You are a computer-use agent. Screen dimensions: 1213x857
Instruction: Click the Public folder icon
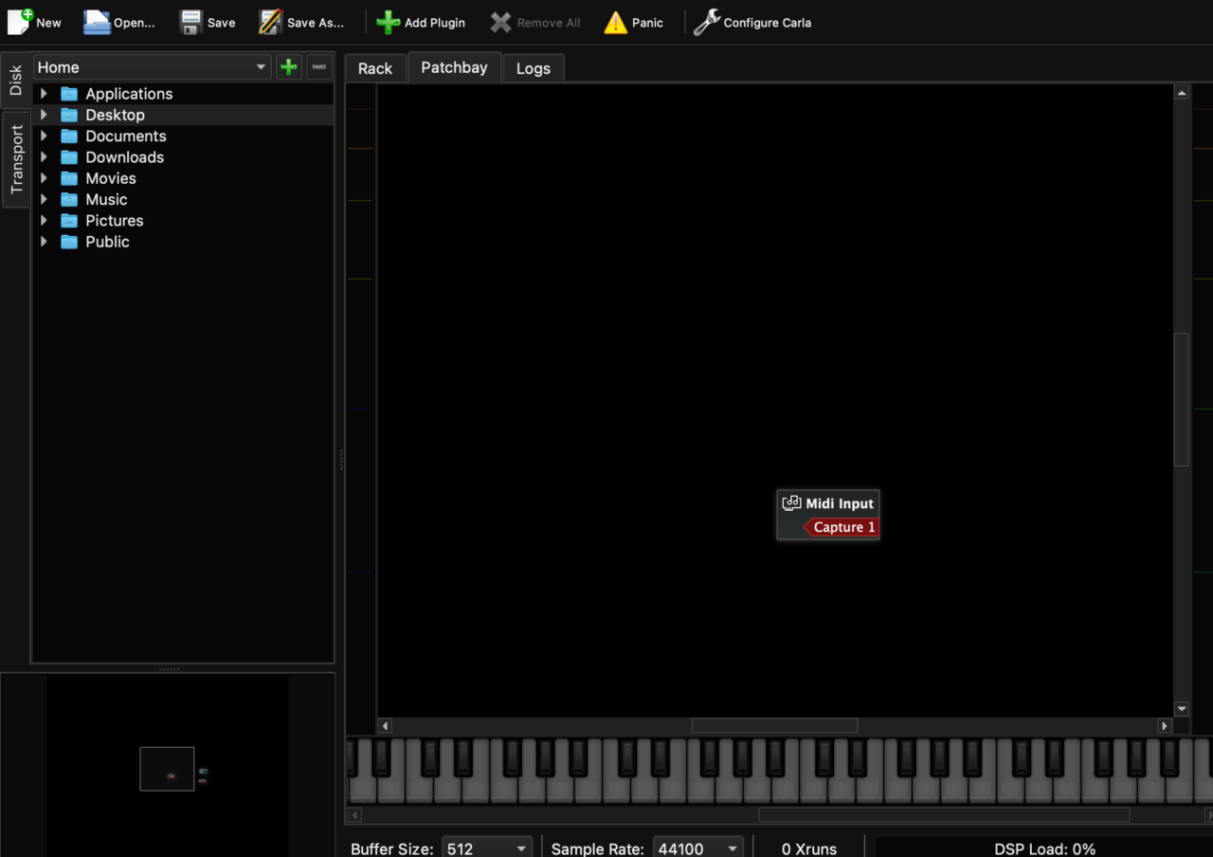point(69,242)
